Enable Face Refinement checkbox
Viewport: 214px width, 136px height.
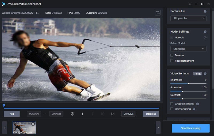click(172, 61)
